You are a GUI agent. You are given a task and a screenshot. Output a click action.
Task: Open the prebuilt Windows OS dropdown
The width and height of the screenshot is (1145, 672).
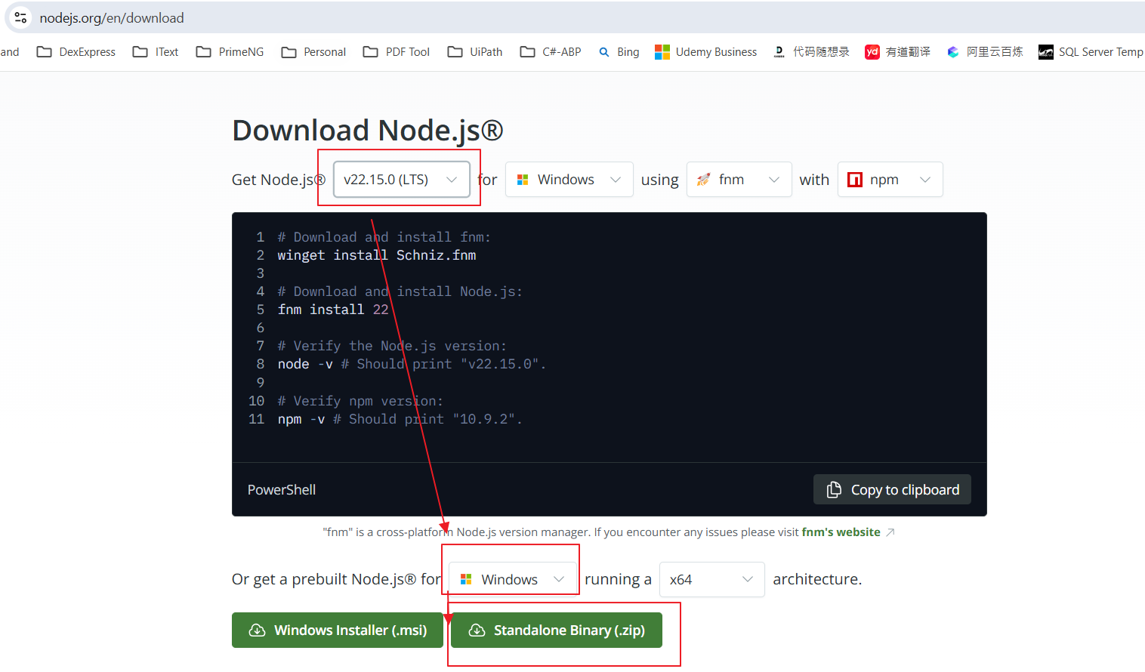click(x=513, y=579)
